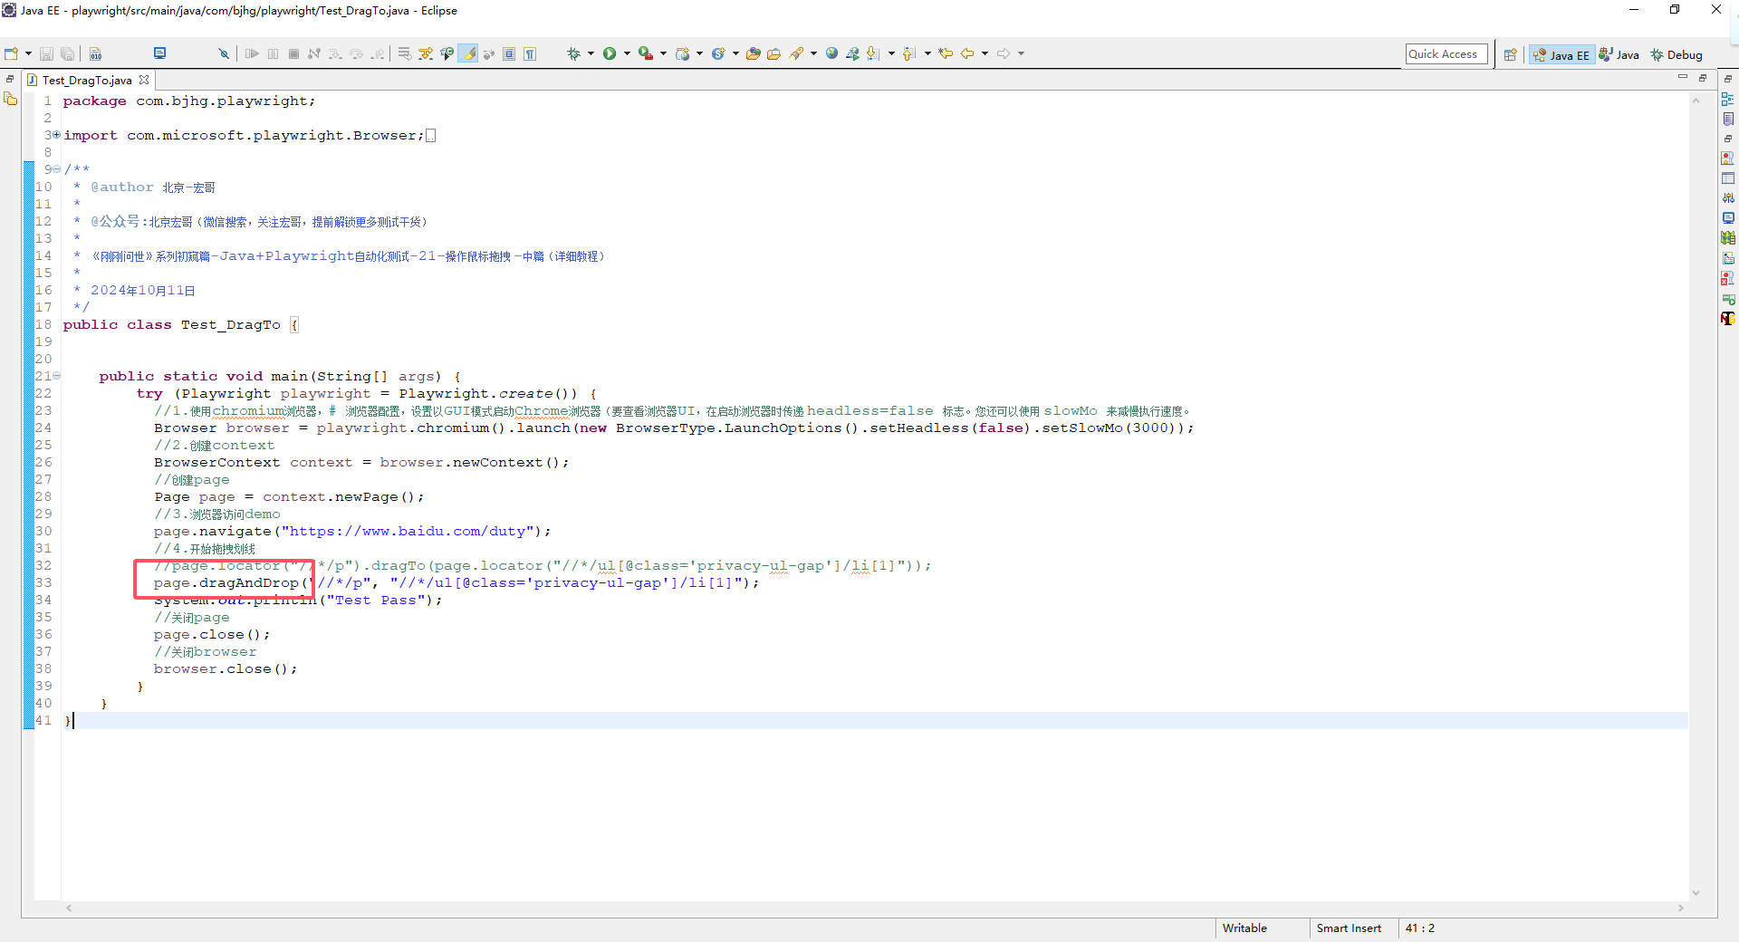
Task: Collapse the main method fold marker
Action: click(57, 376)
